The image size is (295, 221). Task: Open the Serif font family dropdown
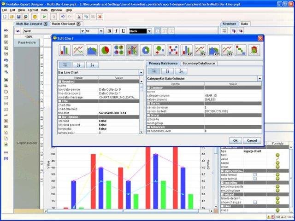pyautogui.click(x=83, y=31)
